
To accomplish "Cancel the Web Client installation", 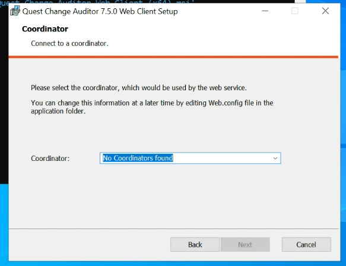I will click(x=306, y=245).
